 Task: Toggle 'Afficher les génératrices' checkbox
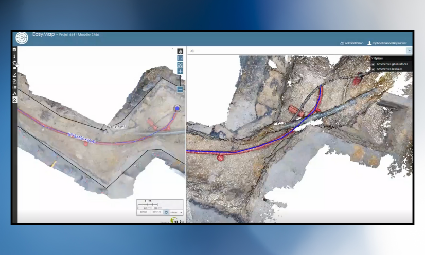(x=374, y=64)
